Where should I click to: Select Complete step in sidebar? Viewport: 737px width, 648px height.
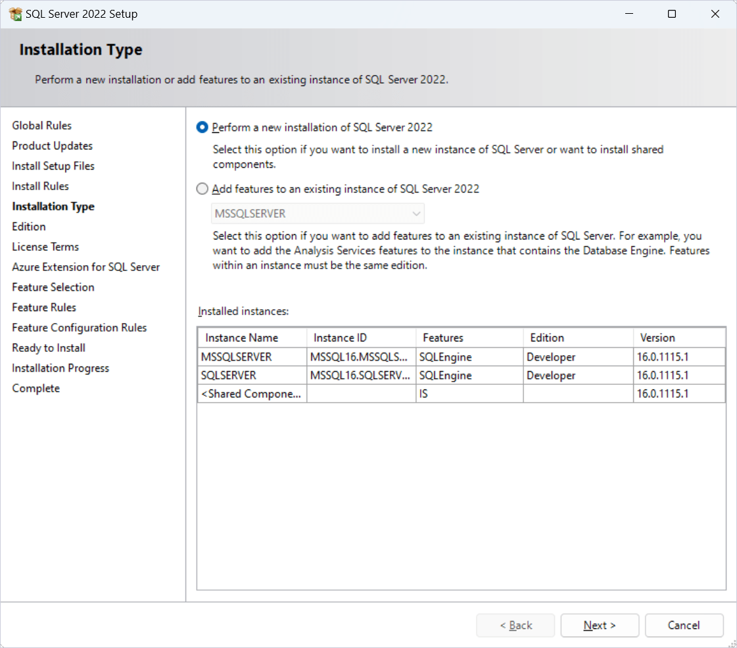point(36,388)
